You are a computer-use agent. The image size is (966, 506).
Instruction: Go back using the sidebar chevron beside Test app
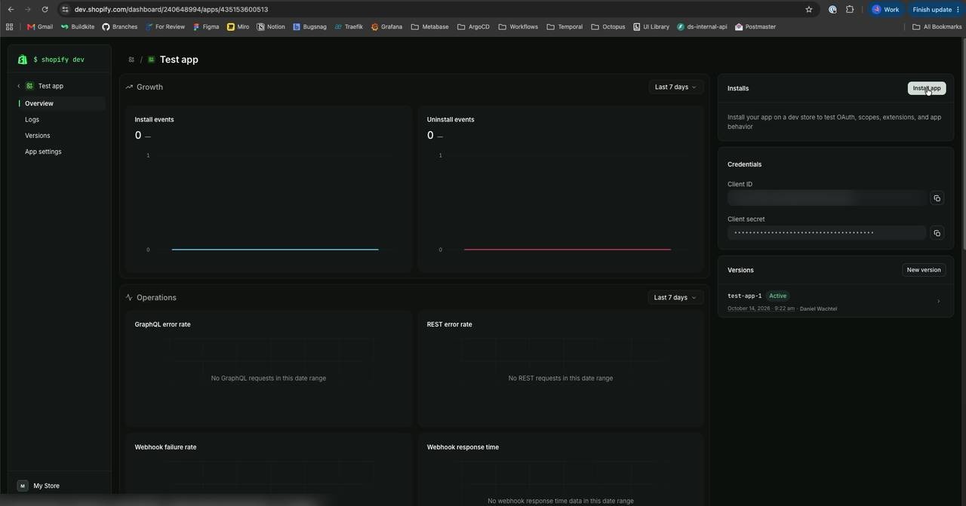pos(19,86)
